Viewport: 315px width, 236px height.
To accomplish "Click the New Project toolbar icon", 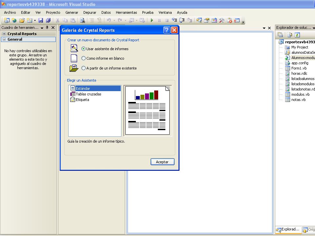I will tap(7, 20).
